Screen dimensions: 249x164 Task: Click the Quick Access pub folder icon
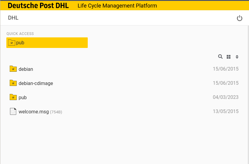click(11, 43)
